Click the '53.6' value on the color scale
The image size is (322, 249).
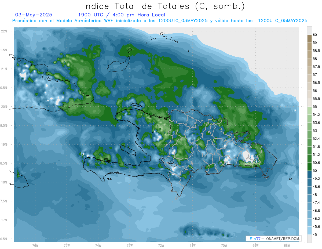click(316, 122)
